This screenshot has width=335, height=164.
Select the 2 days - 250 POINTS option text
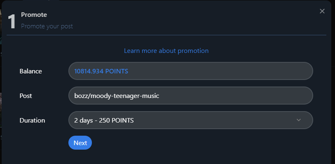[x=104, y=121]
